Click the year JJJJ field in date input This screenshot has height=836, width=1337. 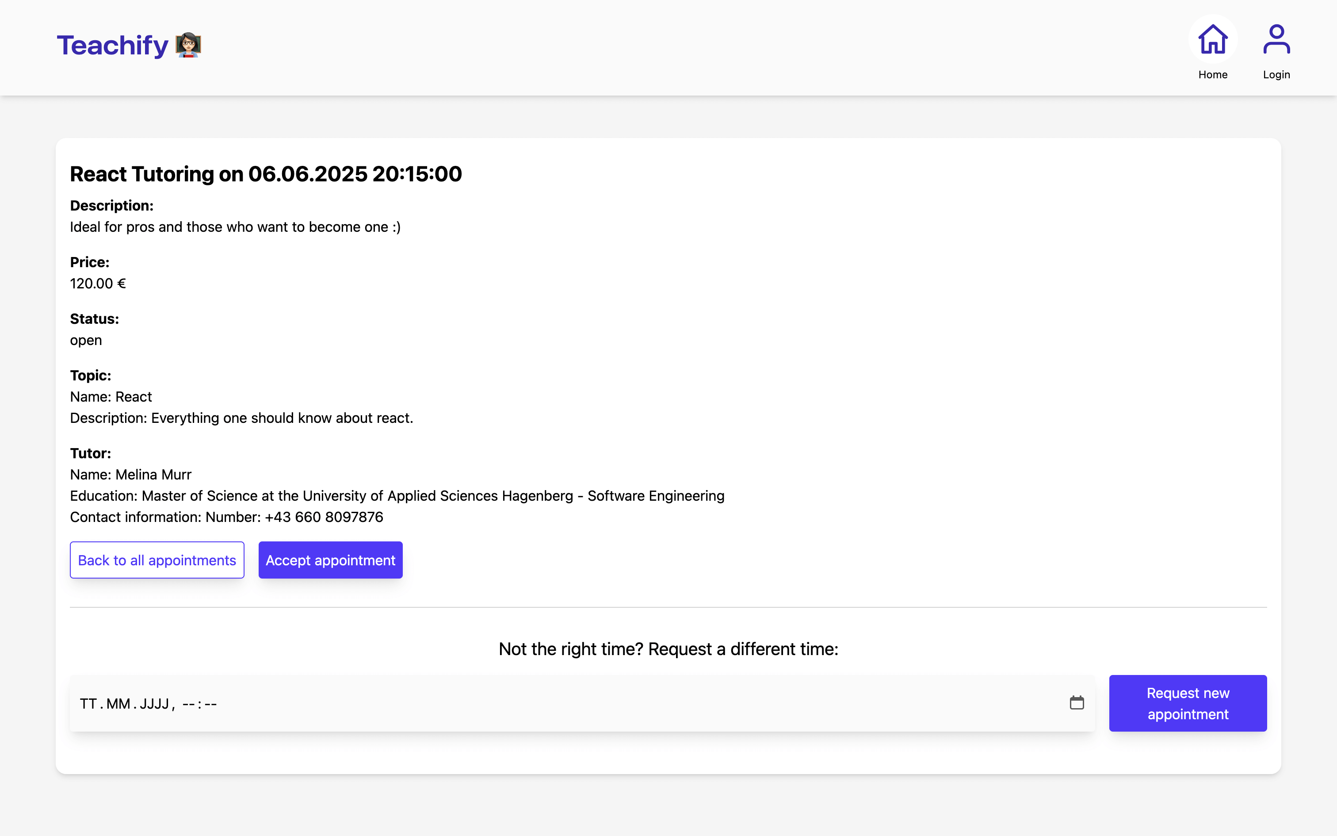click(x=154, y=704)
